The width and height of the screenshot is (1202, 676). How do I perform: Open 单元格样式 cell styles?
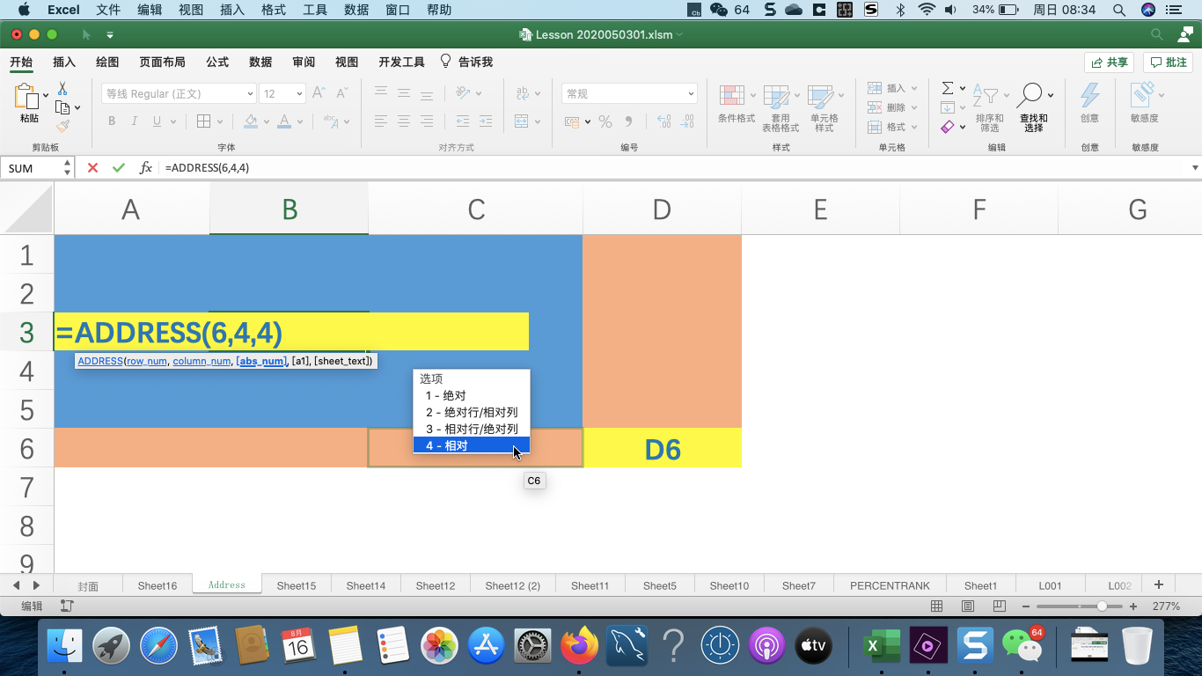click(825, 107)
